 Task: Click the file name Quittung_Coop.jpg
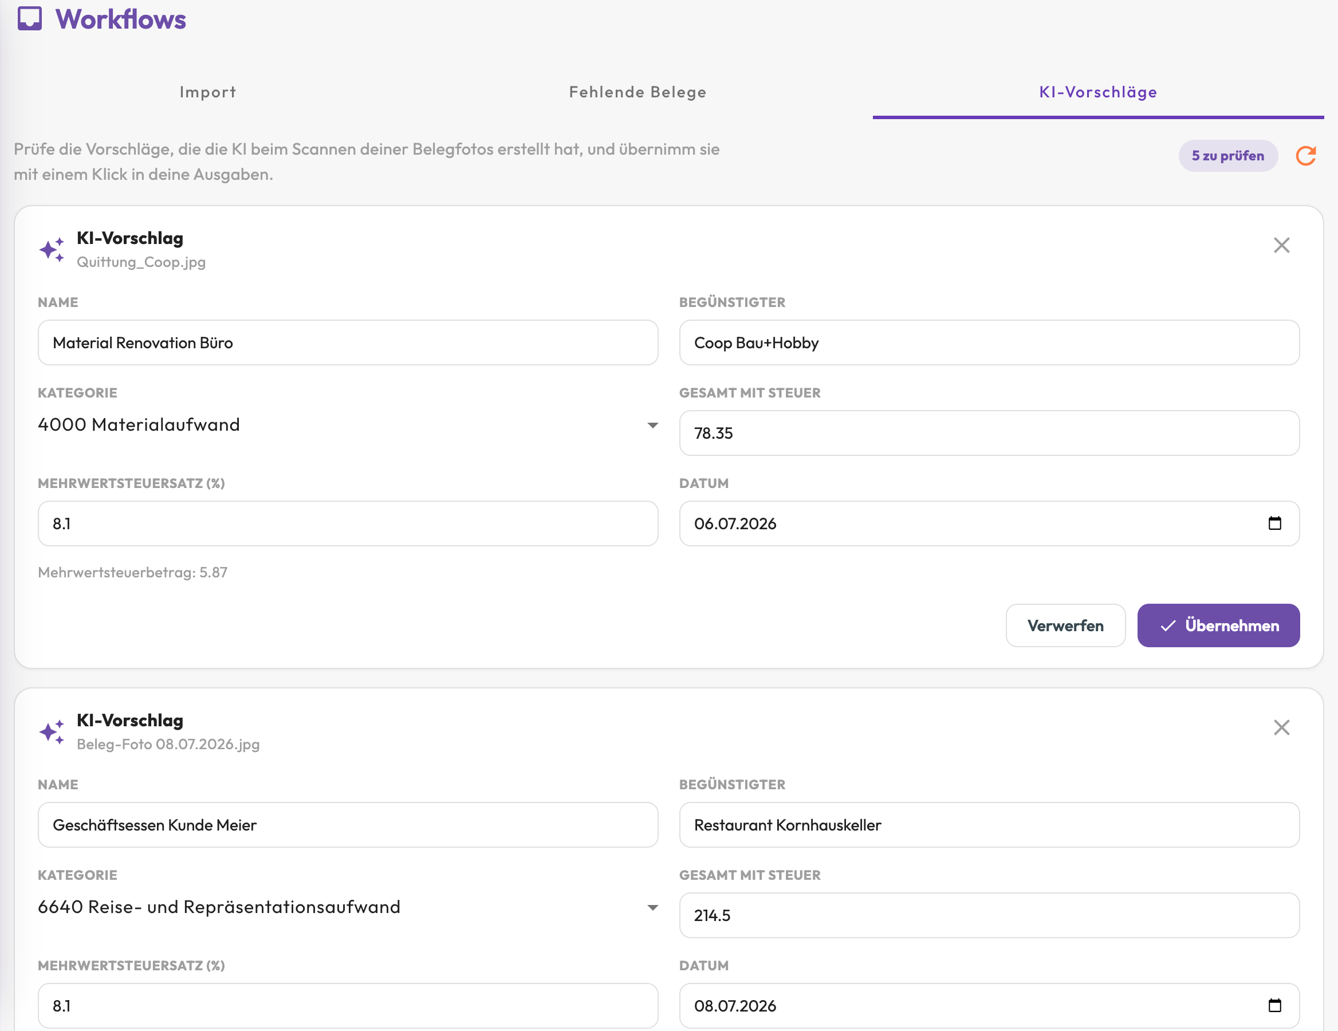(141, 262)
